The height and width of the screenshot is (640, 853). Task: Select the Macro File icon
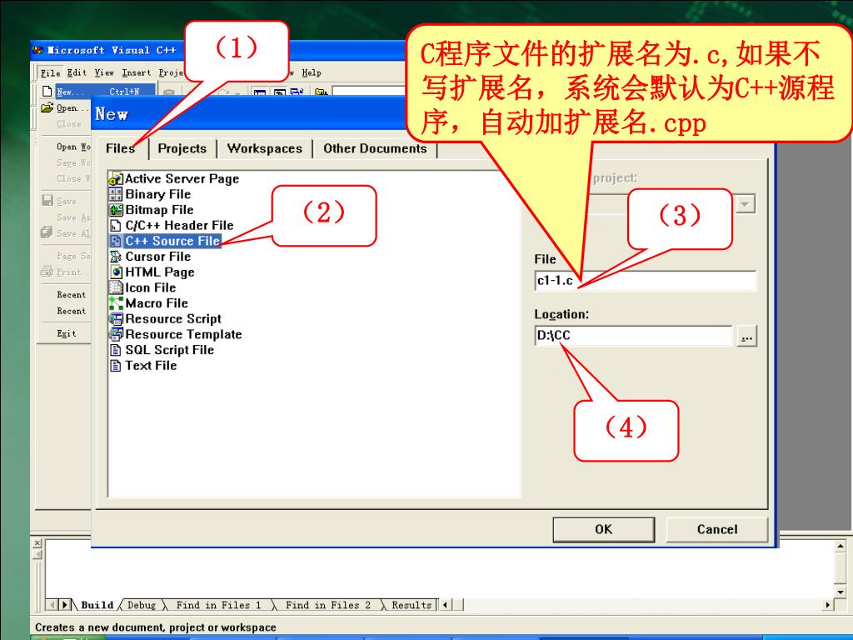click(116, 303)
